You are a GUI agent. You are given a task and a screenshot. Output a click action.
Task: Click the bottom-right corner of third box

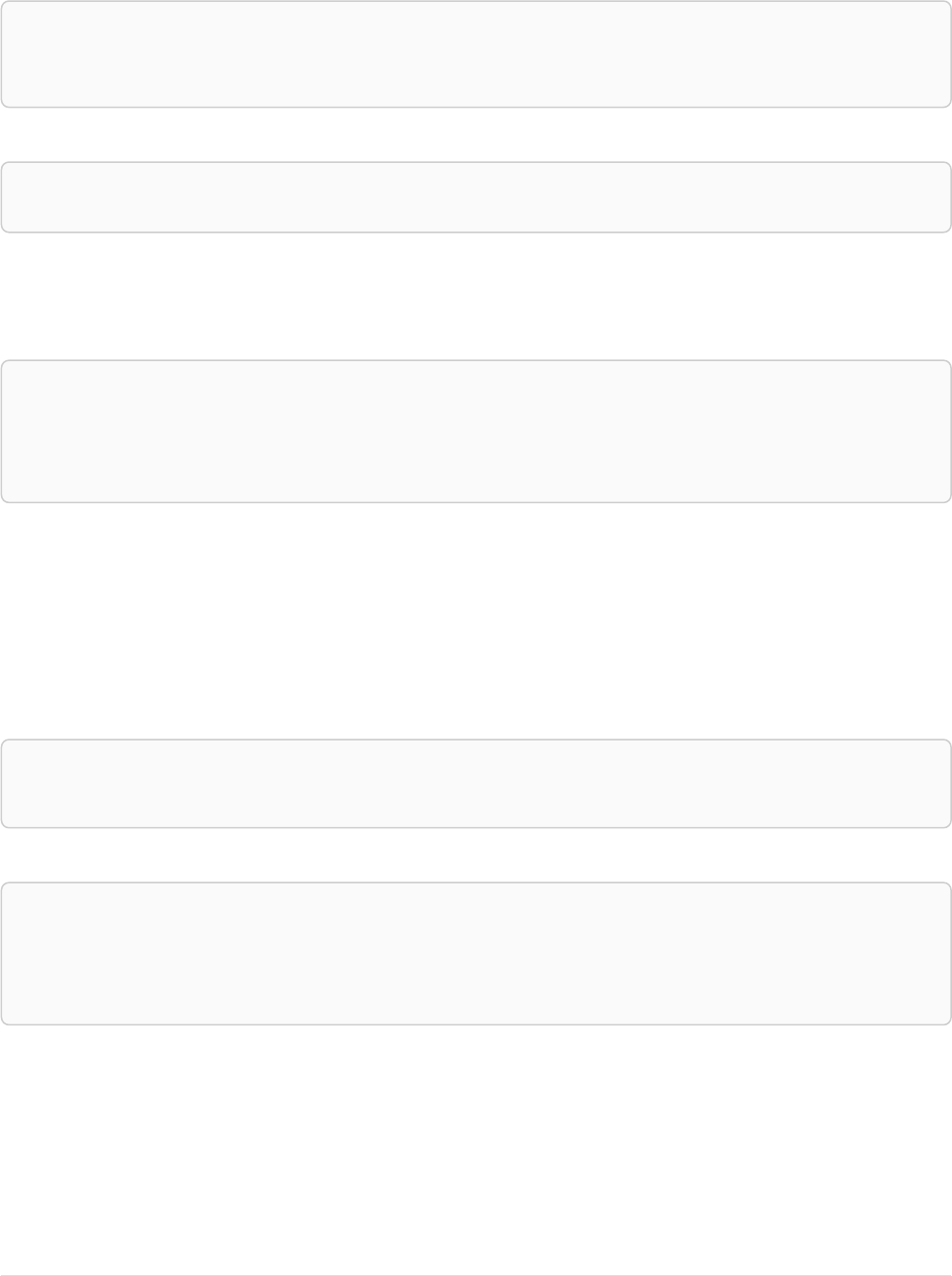[948, 499]
